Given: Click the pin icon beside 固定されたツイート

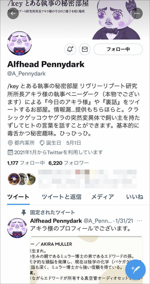Looking at the screenshot, I should click(x=24, y=212).
